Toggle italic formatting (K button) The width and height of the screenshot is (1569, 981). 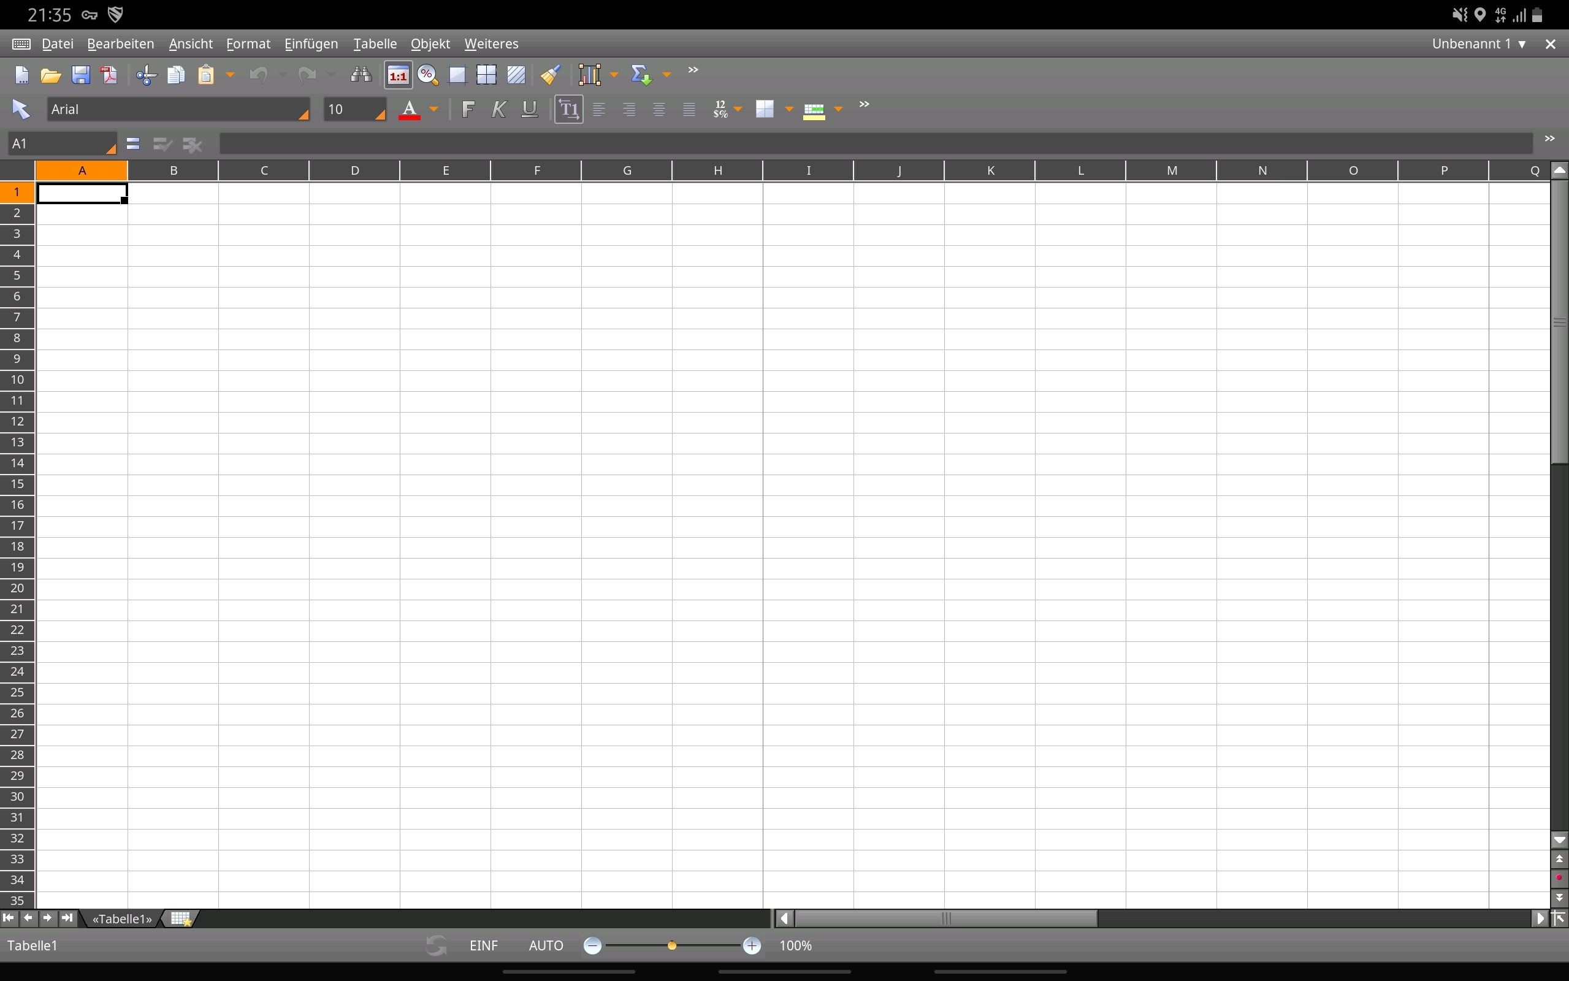coord(498,110)
